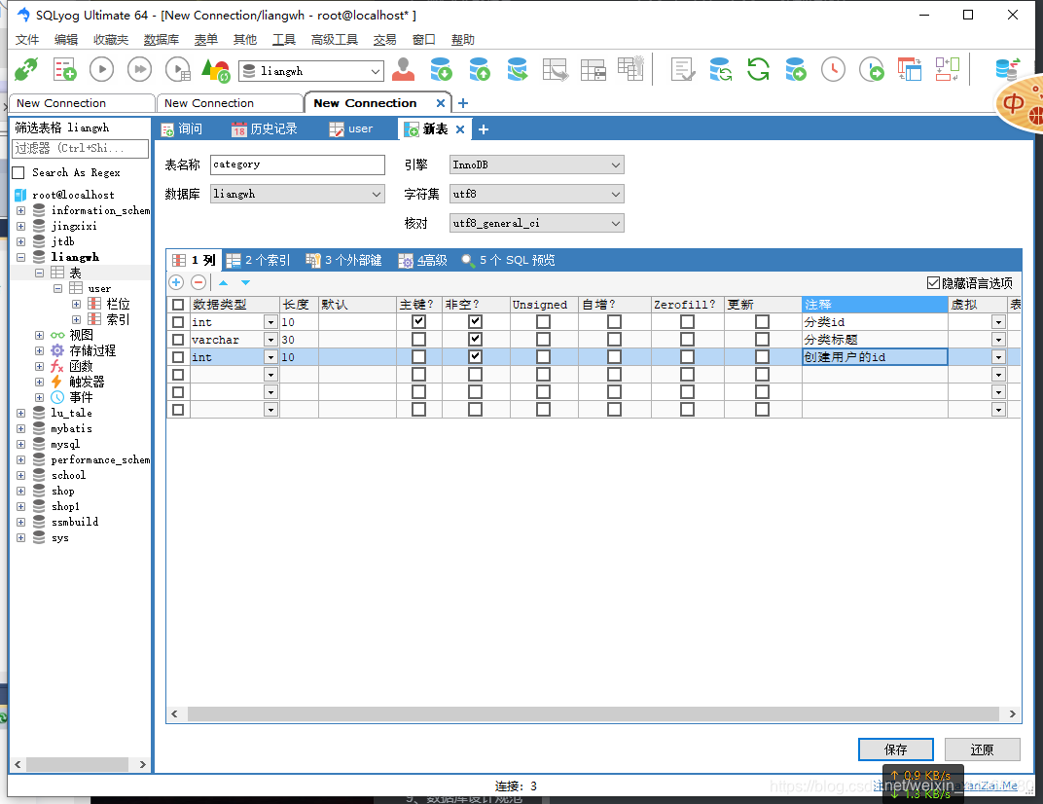Screen dimensions: 1043x804
Task: Enable Unsigned for varchar row
Action: point(544,340)
